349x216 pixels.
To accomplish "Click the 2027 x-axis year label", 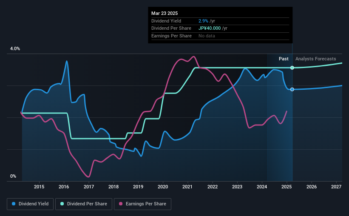I will [336, 187].
